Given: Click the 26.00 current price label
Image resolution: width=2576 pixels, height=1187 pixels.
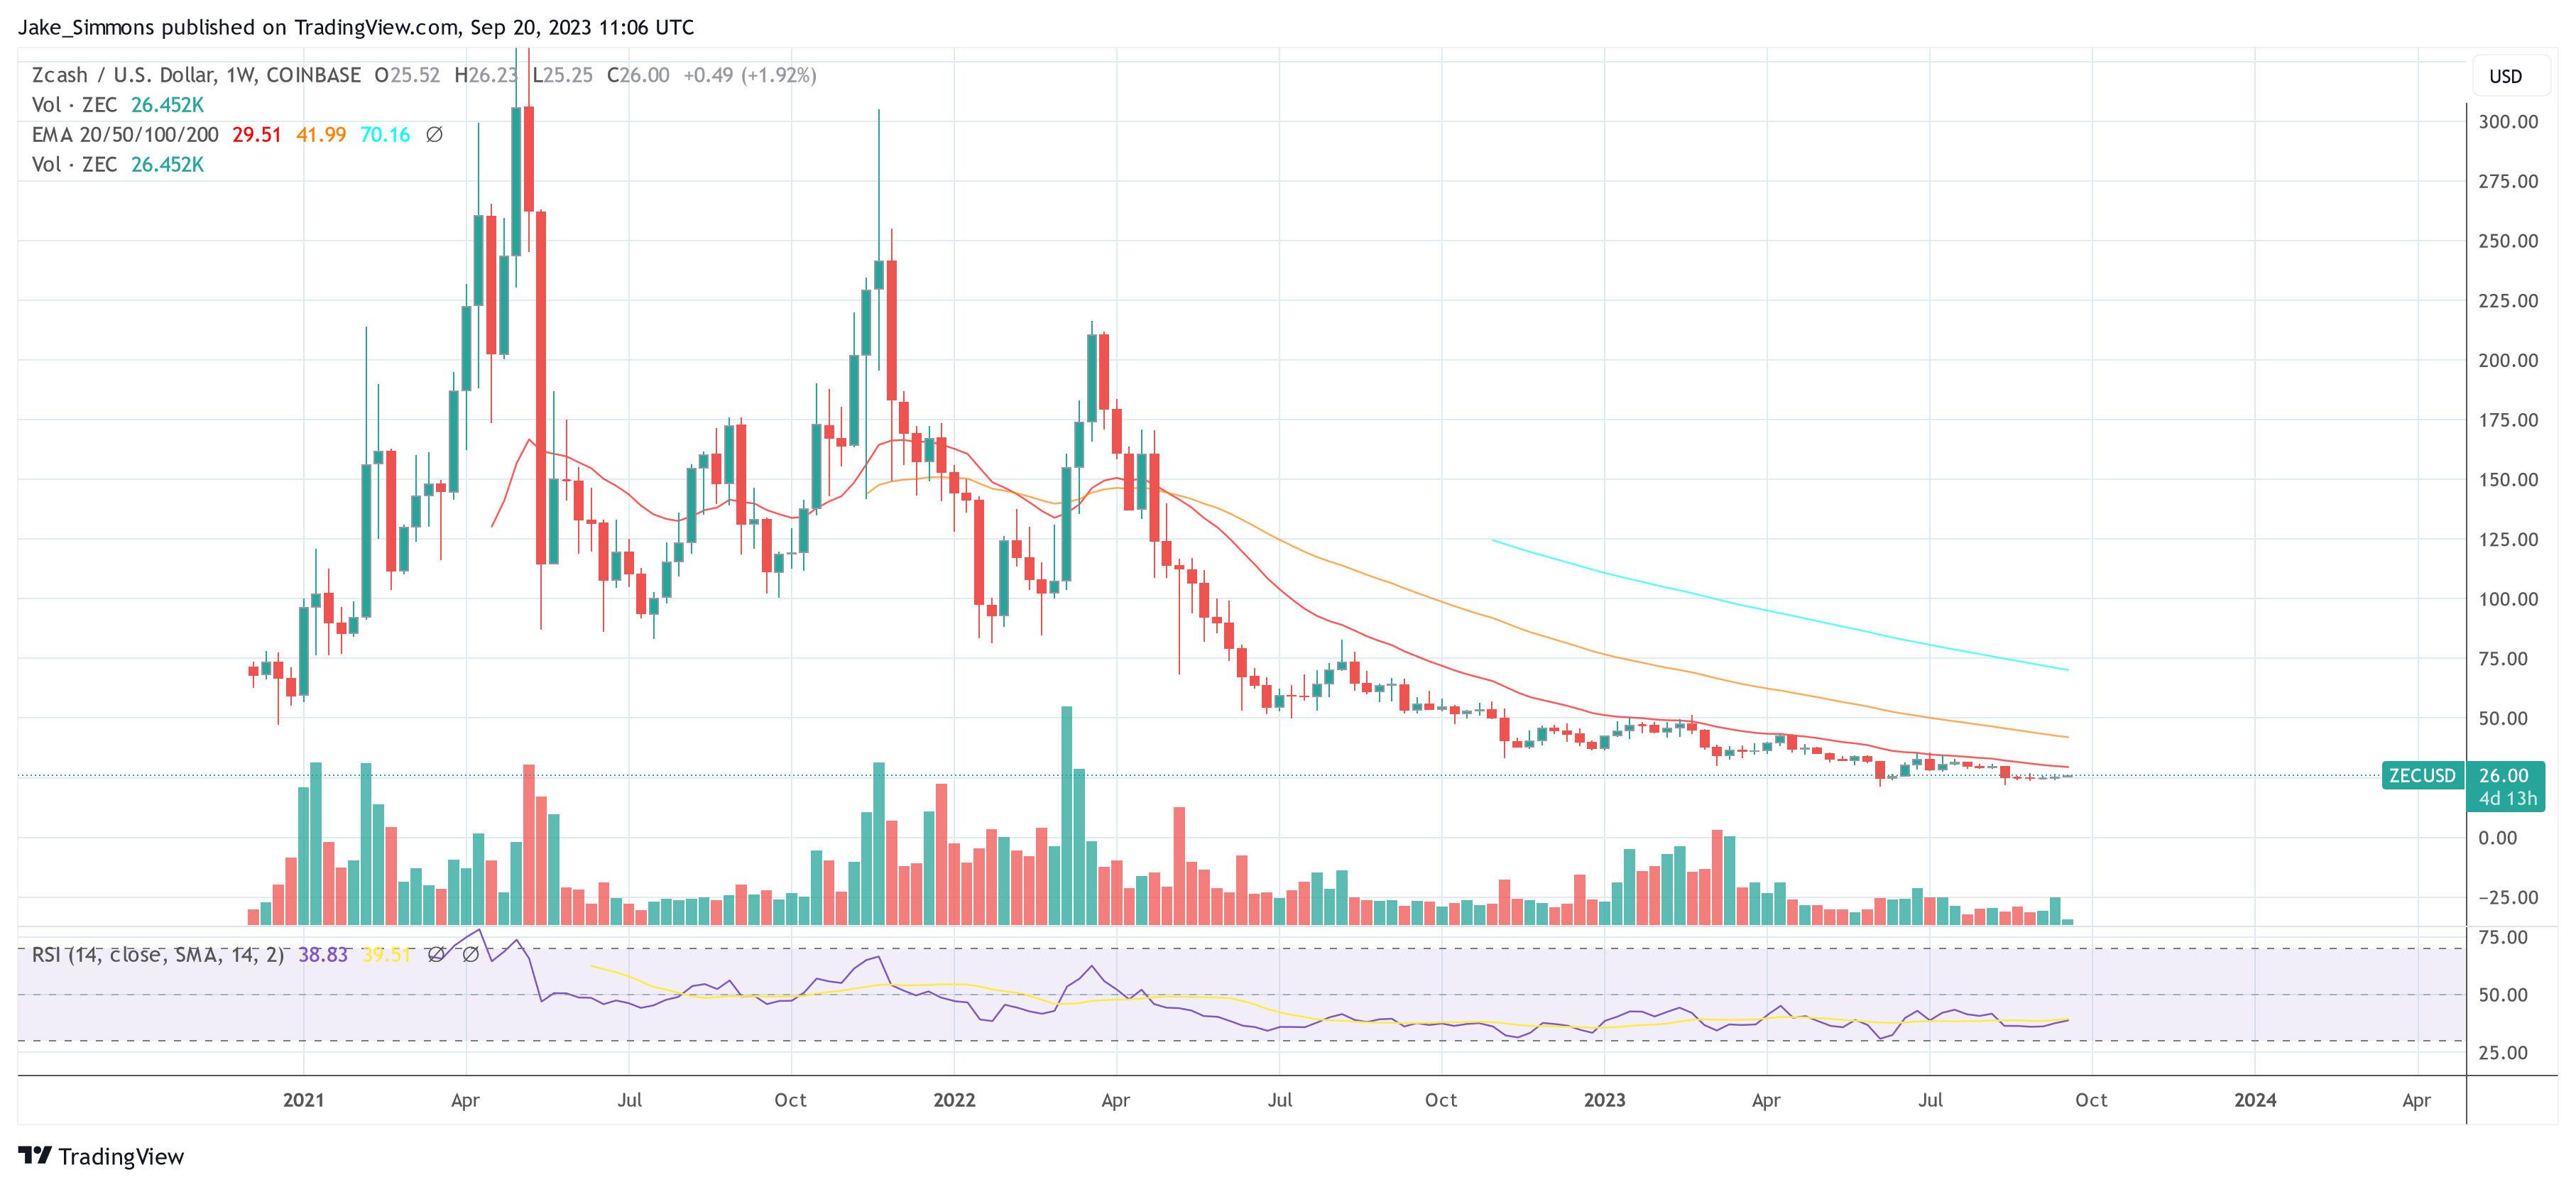Looking at the screenshot, I should coord(2503,775).
